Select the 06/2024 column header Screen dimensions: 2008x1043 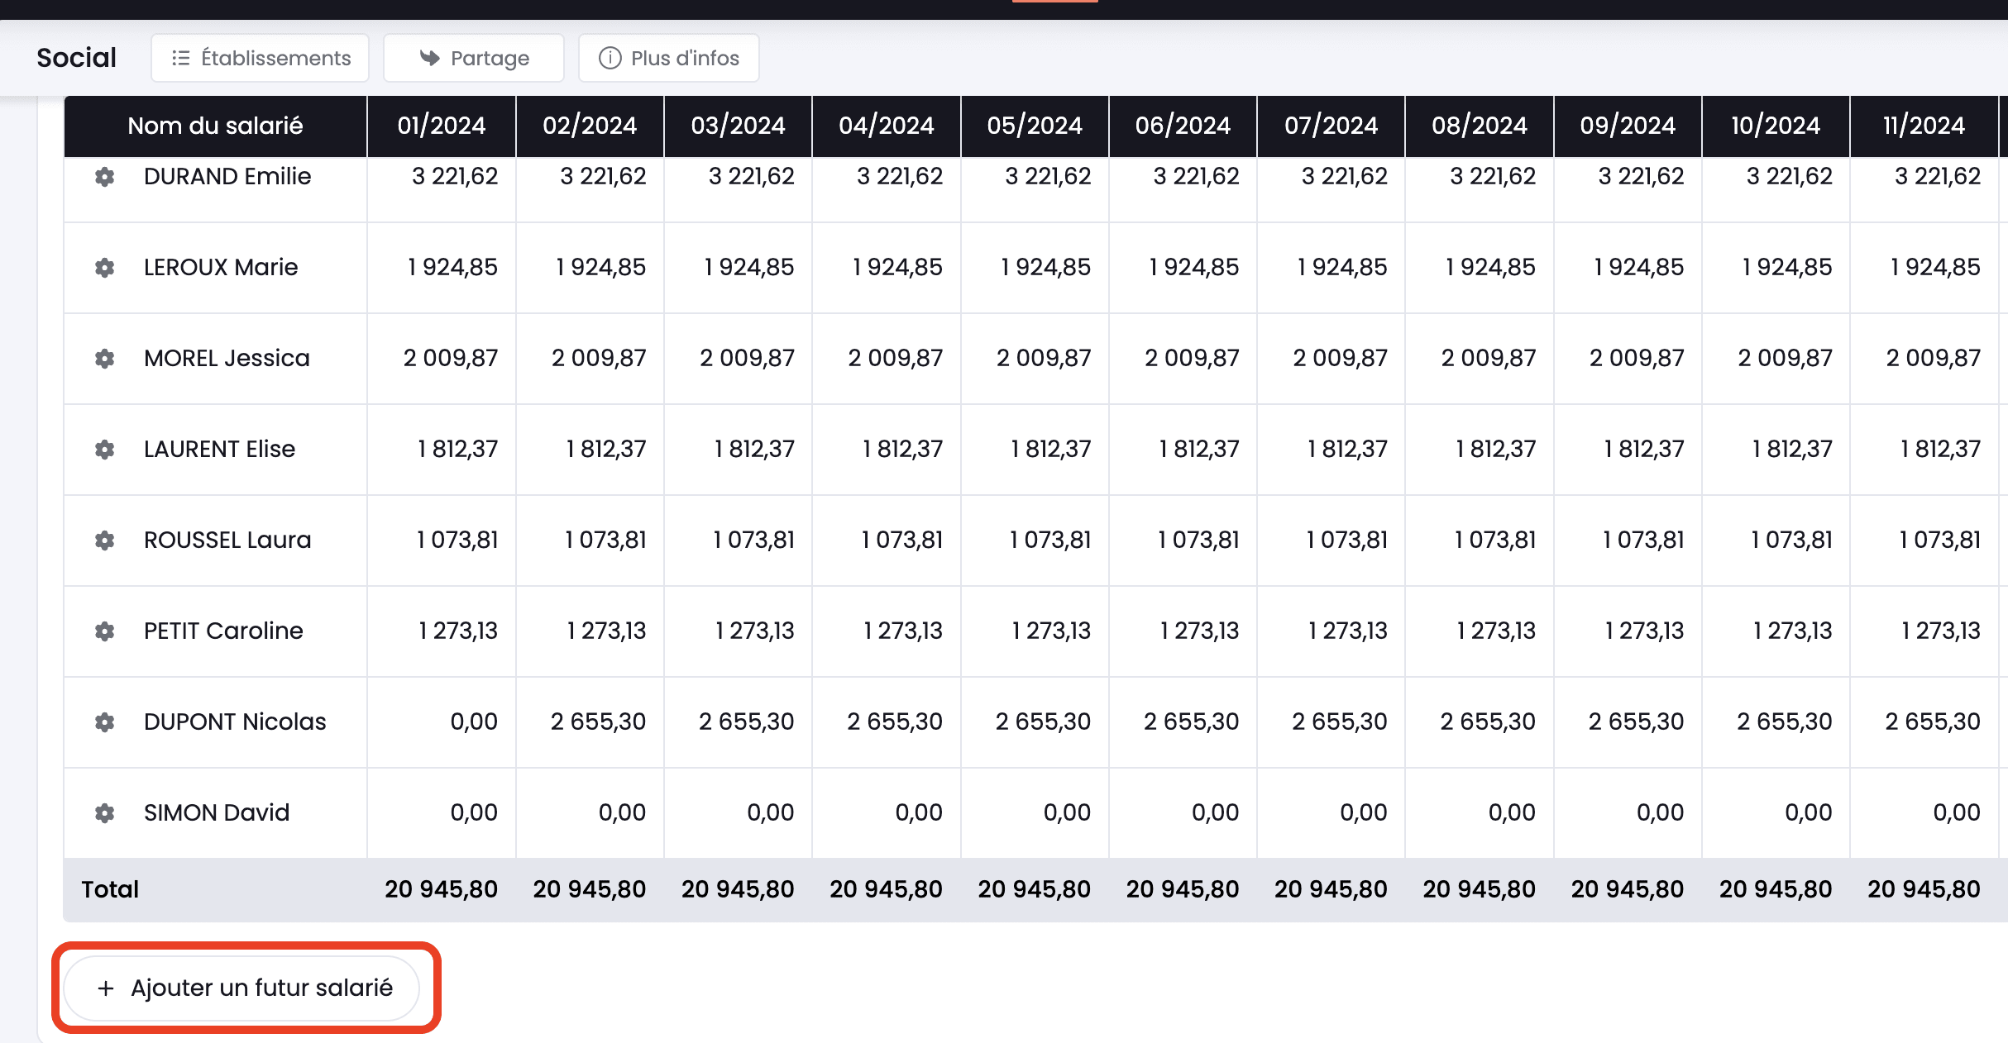1183,126
